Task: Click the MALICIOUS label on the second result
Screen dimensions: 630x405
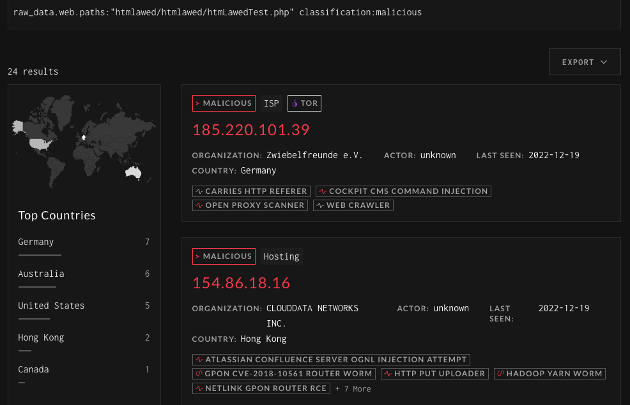Action: pos(224,256)
